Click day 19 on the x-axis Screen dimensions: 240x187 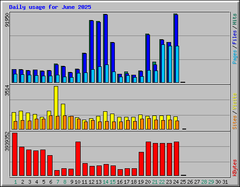tap(141, 182)
